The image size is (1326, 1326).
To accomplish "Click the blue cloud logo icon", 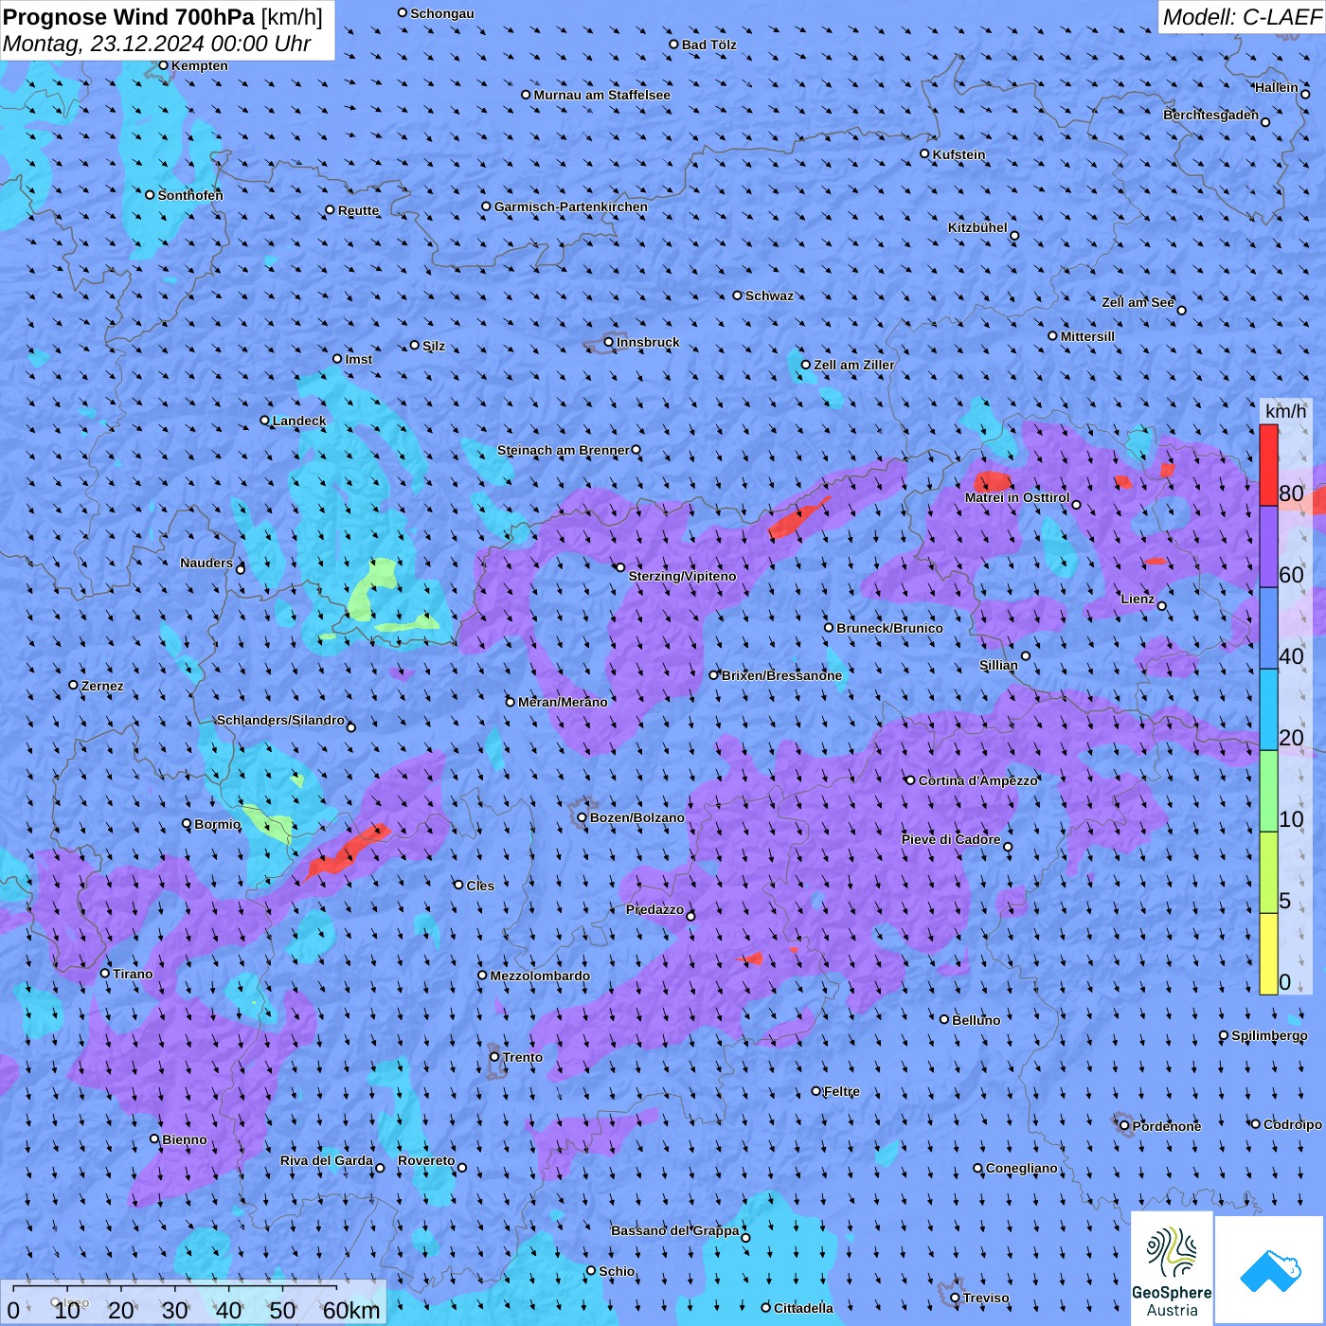I will click(x=1270, y=1270).
